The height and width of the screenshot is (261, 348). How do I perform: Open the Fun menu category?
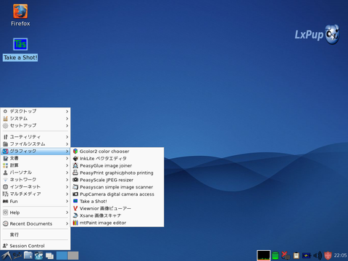point(36,202)
